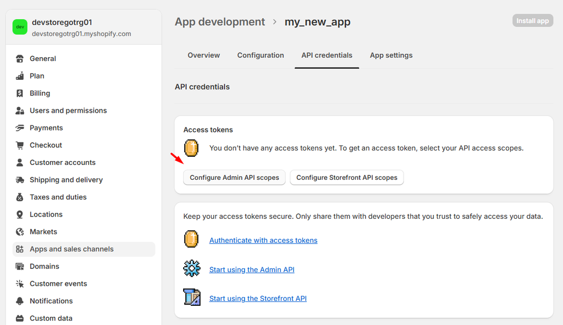Screen dimensions: 563x325
Task: Click the Shipping and delivery truck icon
Action: coord(20,180)
